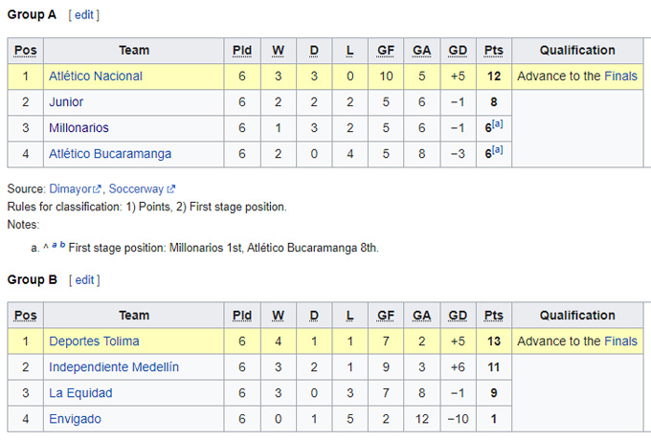Viewport: 651px width, 441px height.
Task: Open the Atlético Nacional team link
Action: click(x=95, y=77)
